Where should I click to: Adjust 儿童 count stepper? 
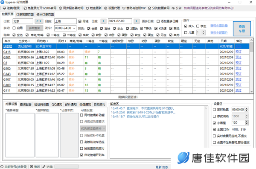point(203,32)
